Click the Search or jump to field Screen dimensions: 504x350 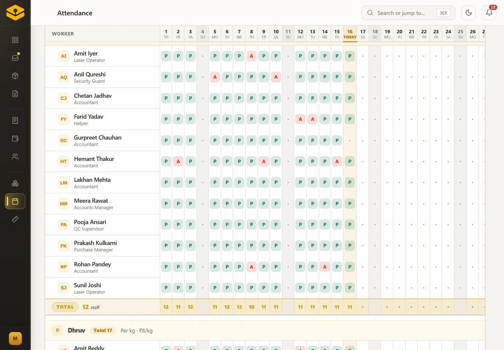pos(408,13)
